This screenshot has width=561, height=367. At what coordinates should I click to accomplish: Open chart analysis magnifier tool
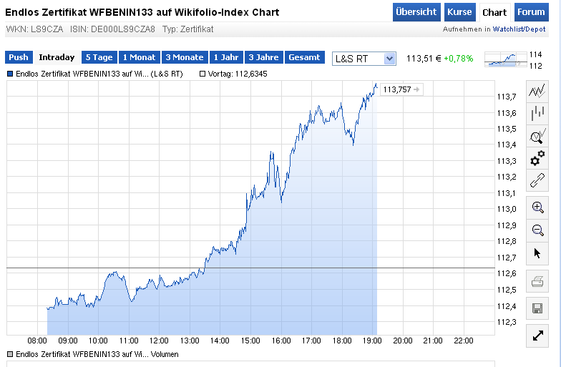[537, 136]
